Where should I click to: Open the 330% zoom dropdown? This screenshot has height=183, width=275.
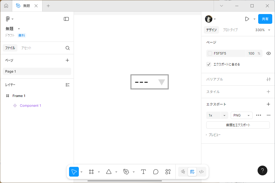(x=262, y=30)
